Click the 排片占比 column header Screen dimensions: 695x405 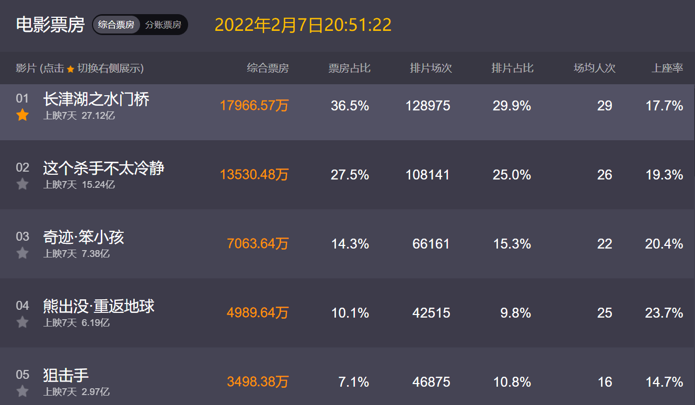point(513,68)
